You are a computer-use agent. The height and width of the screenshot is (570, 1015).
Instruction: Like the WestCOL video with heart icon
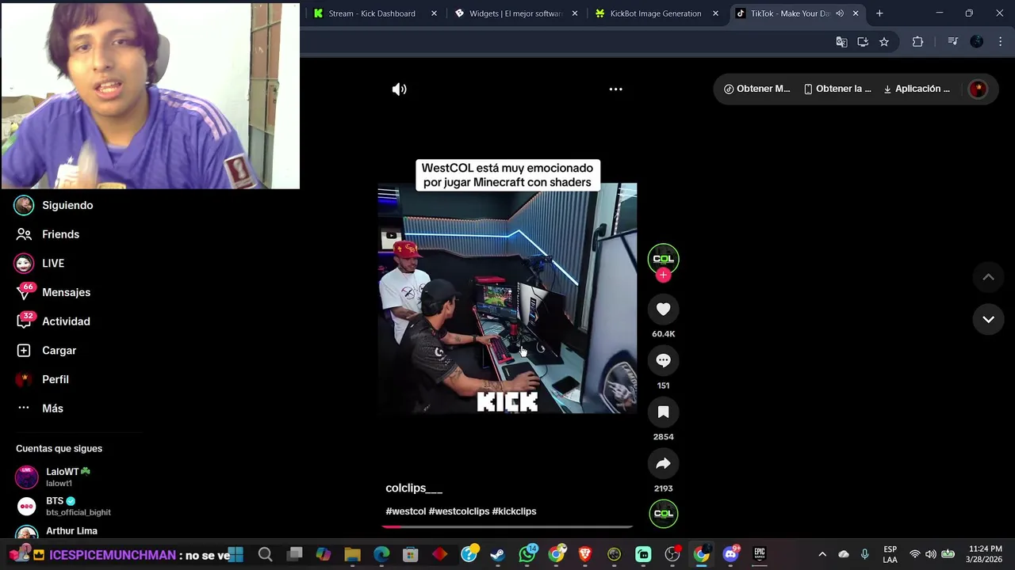pos(664,310)
